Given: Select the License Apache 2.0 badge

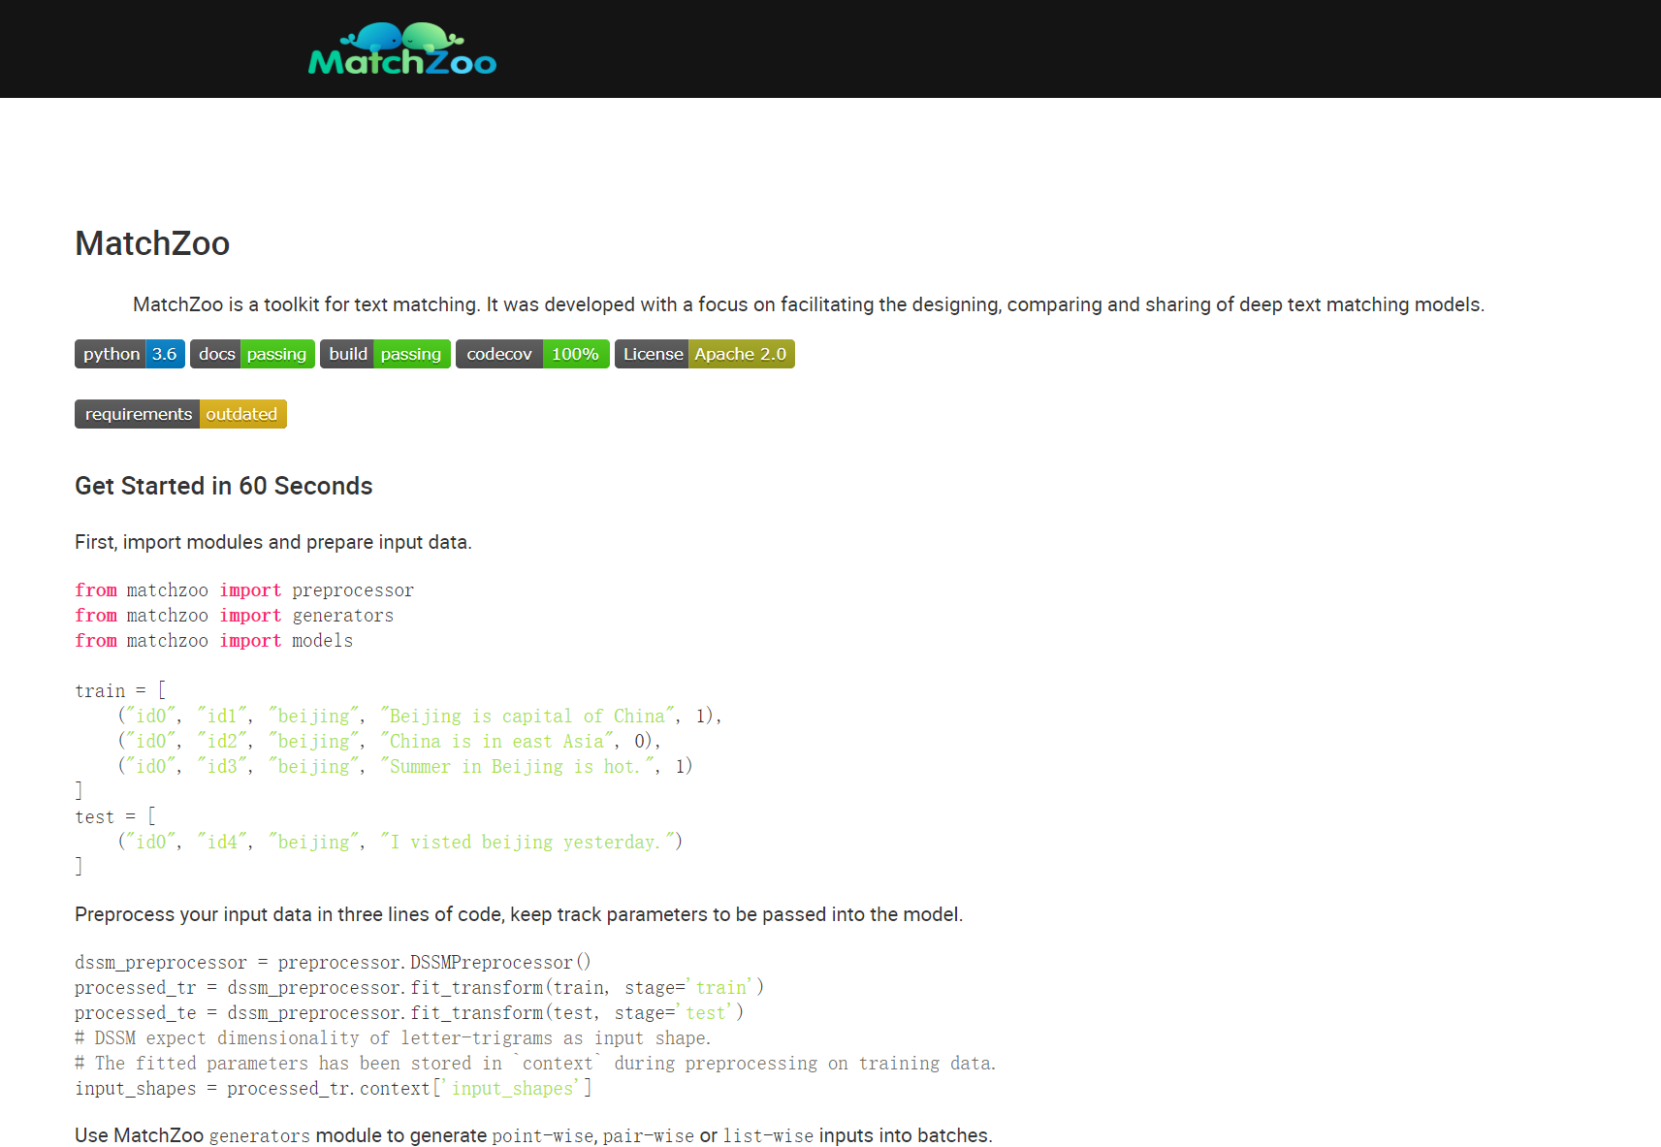Looking at the screenshot, I should [x=705, y=354].
